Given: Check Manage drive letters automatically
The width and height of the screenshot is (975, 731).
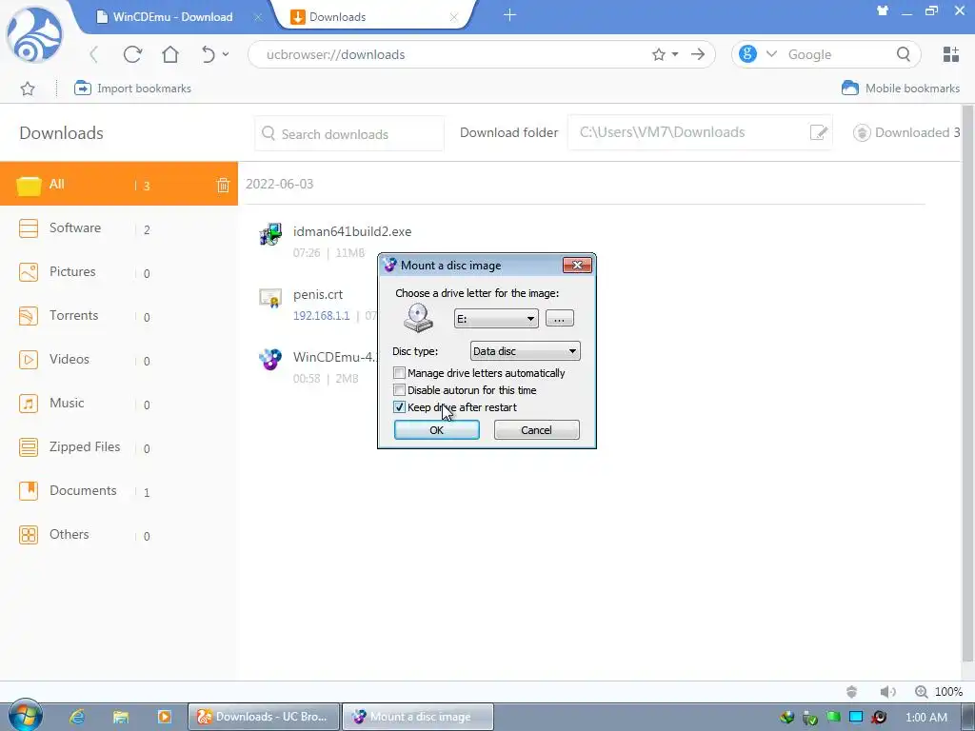Looking at the screenshot, I should [399, 373].
